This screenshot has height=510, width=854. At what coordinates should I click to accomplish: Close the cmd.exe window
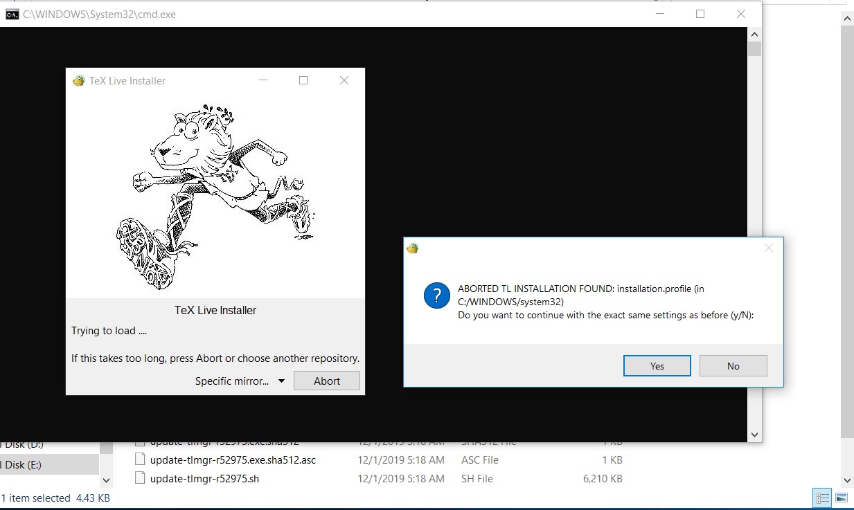click(x=741, y=14)
